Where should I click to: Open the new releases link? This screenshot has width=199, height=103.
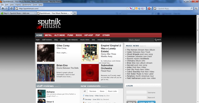coord(72,40)
